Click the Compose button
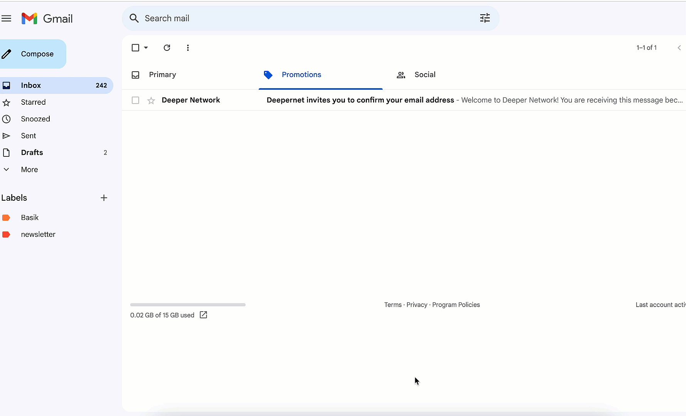The width and height of the screenshot is (686, 416). pyautogui.click(x=33, y=54)
